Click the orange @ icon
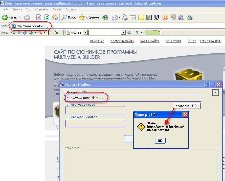 tap(165, 17)
